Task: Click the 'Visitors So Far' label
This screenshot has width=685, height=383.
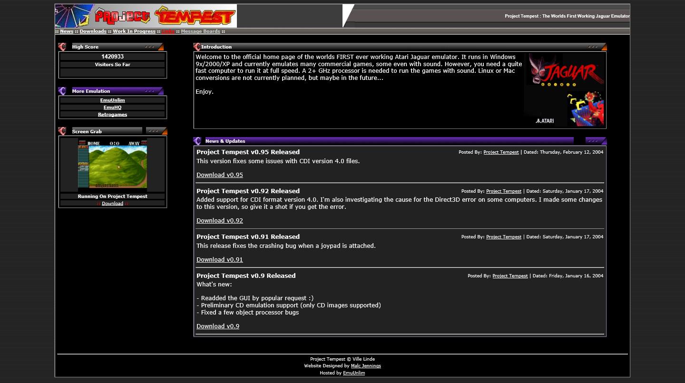Action: (x=112, y=65)
